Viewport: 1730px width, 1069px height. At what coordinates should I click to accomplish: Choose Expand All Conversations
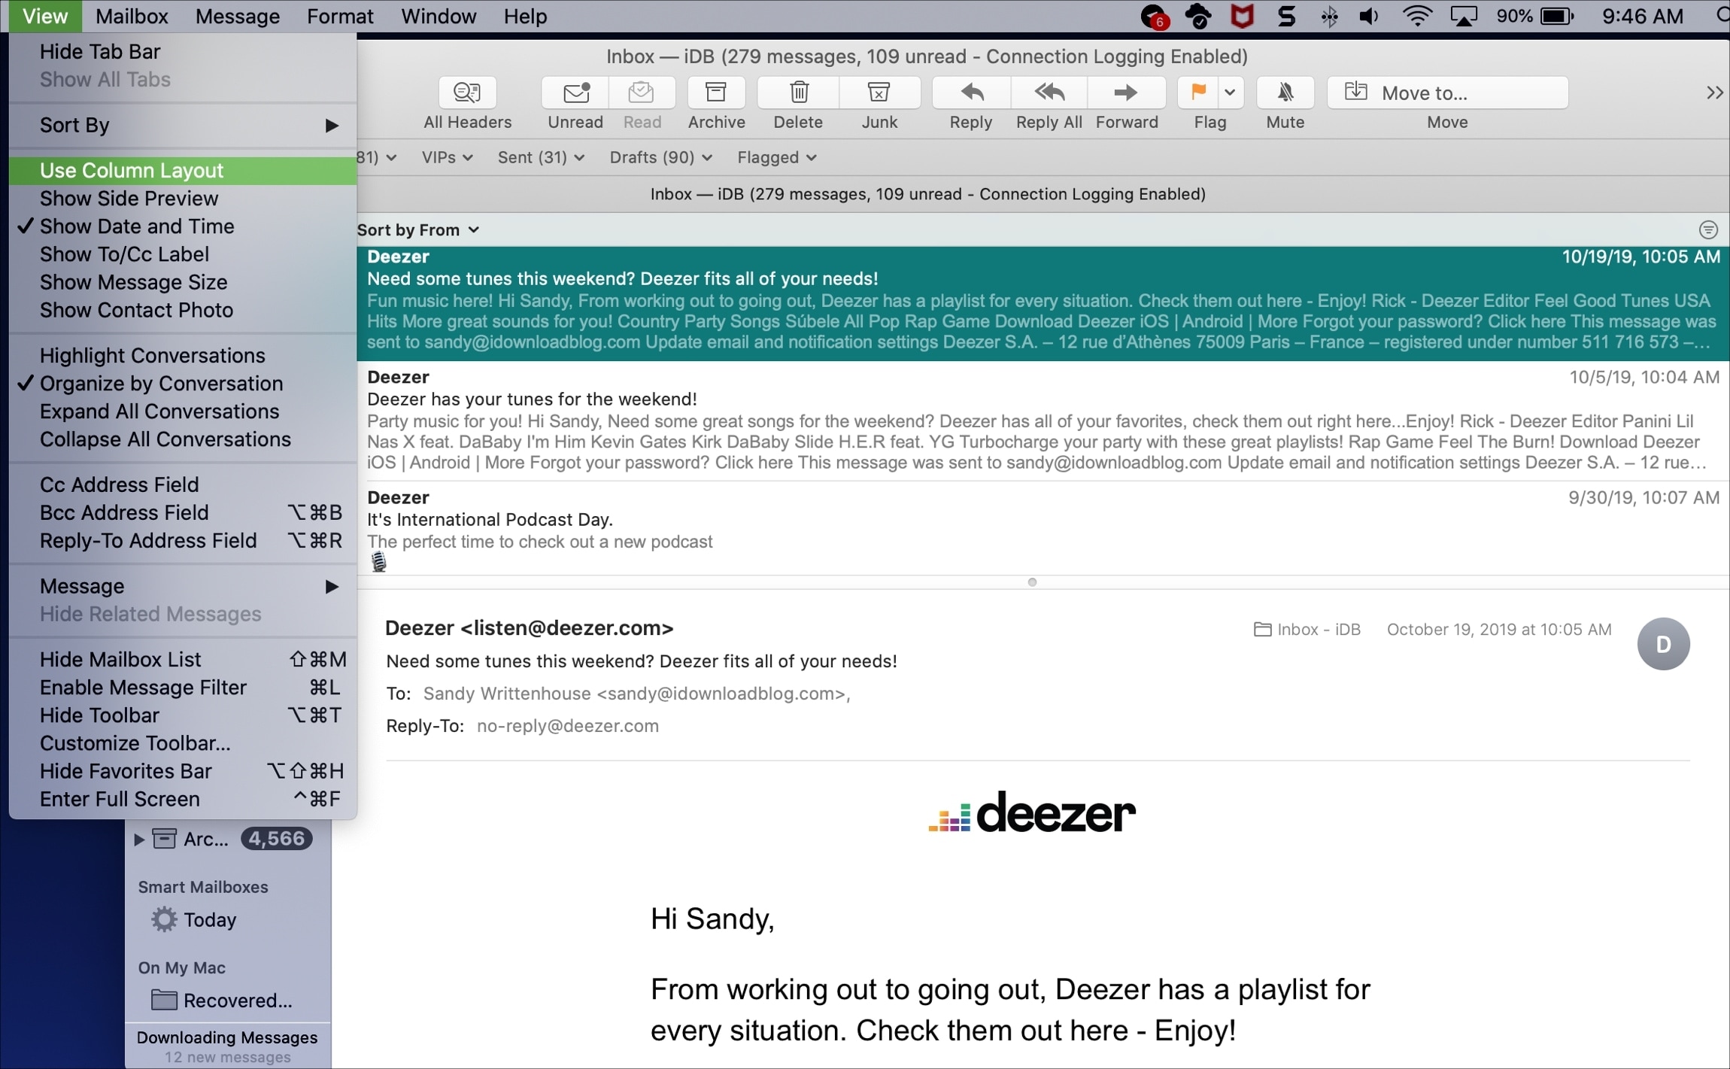183,412
